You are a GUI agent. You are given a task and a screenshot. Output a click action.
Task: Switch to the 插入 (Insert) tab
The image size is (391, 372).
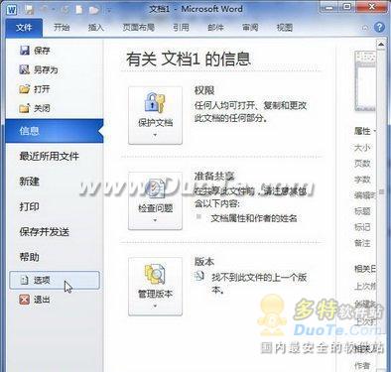coord(96,28)
